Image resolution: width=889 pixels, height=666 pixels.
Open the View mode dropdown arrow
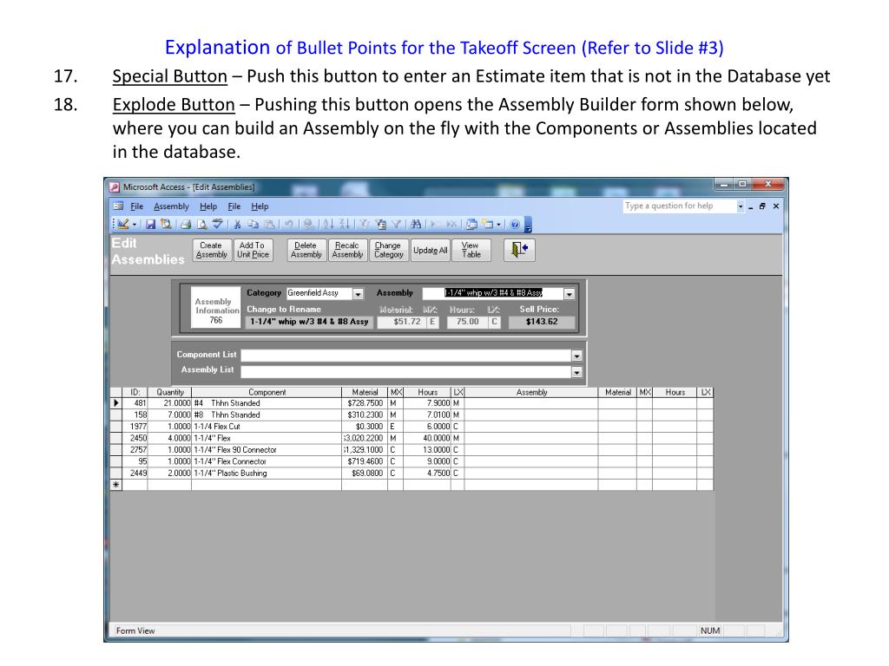[135, 225]
